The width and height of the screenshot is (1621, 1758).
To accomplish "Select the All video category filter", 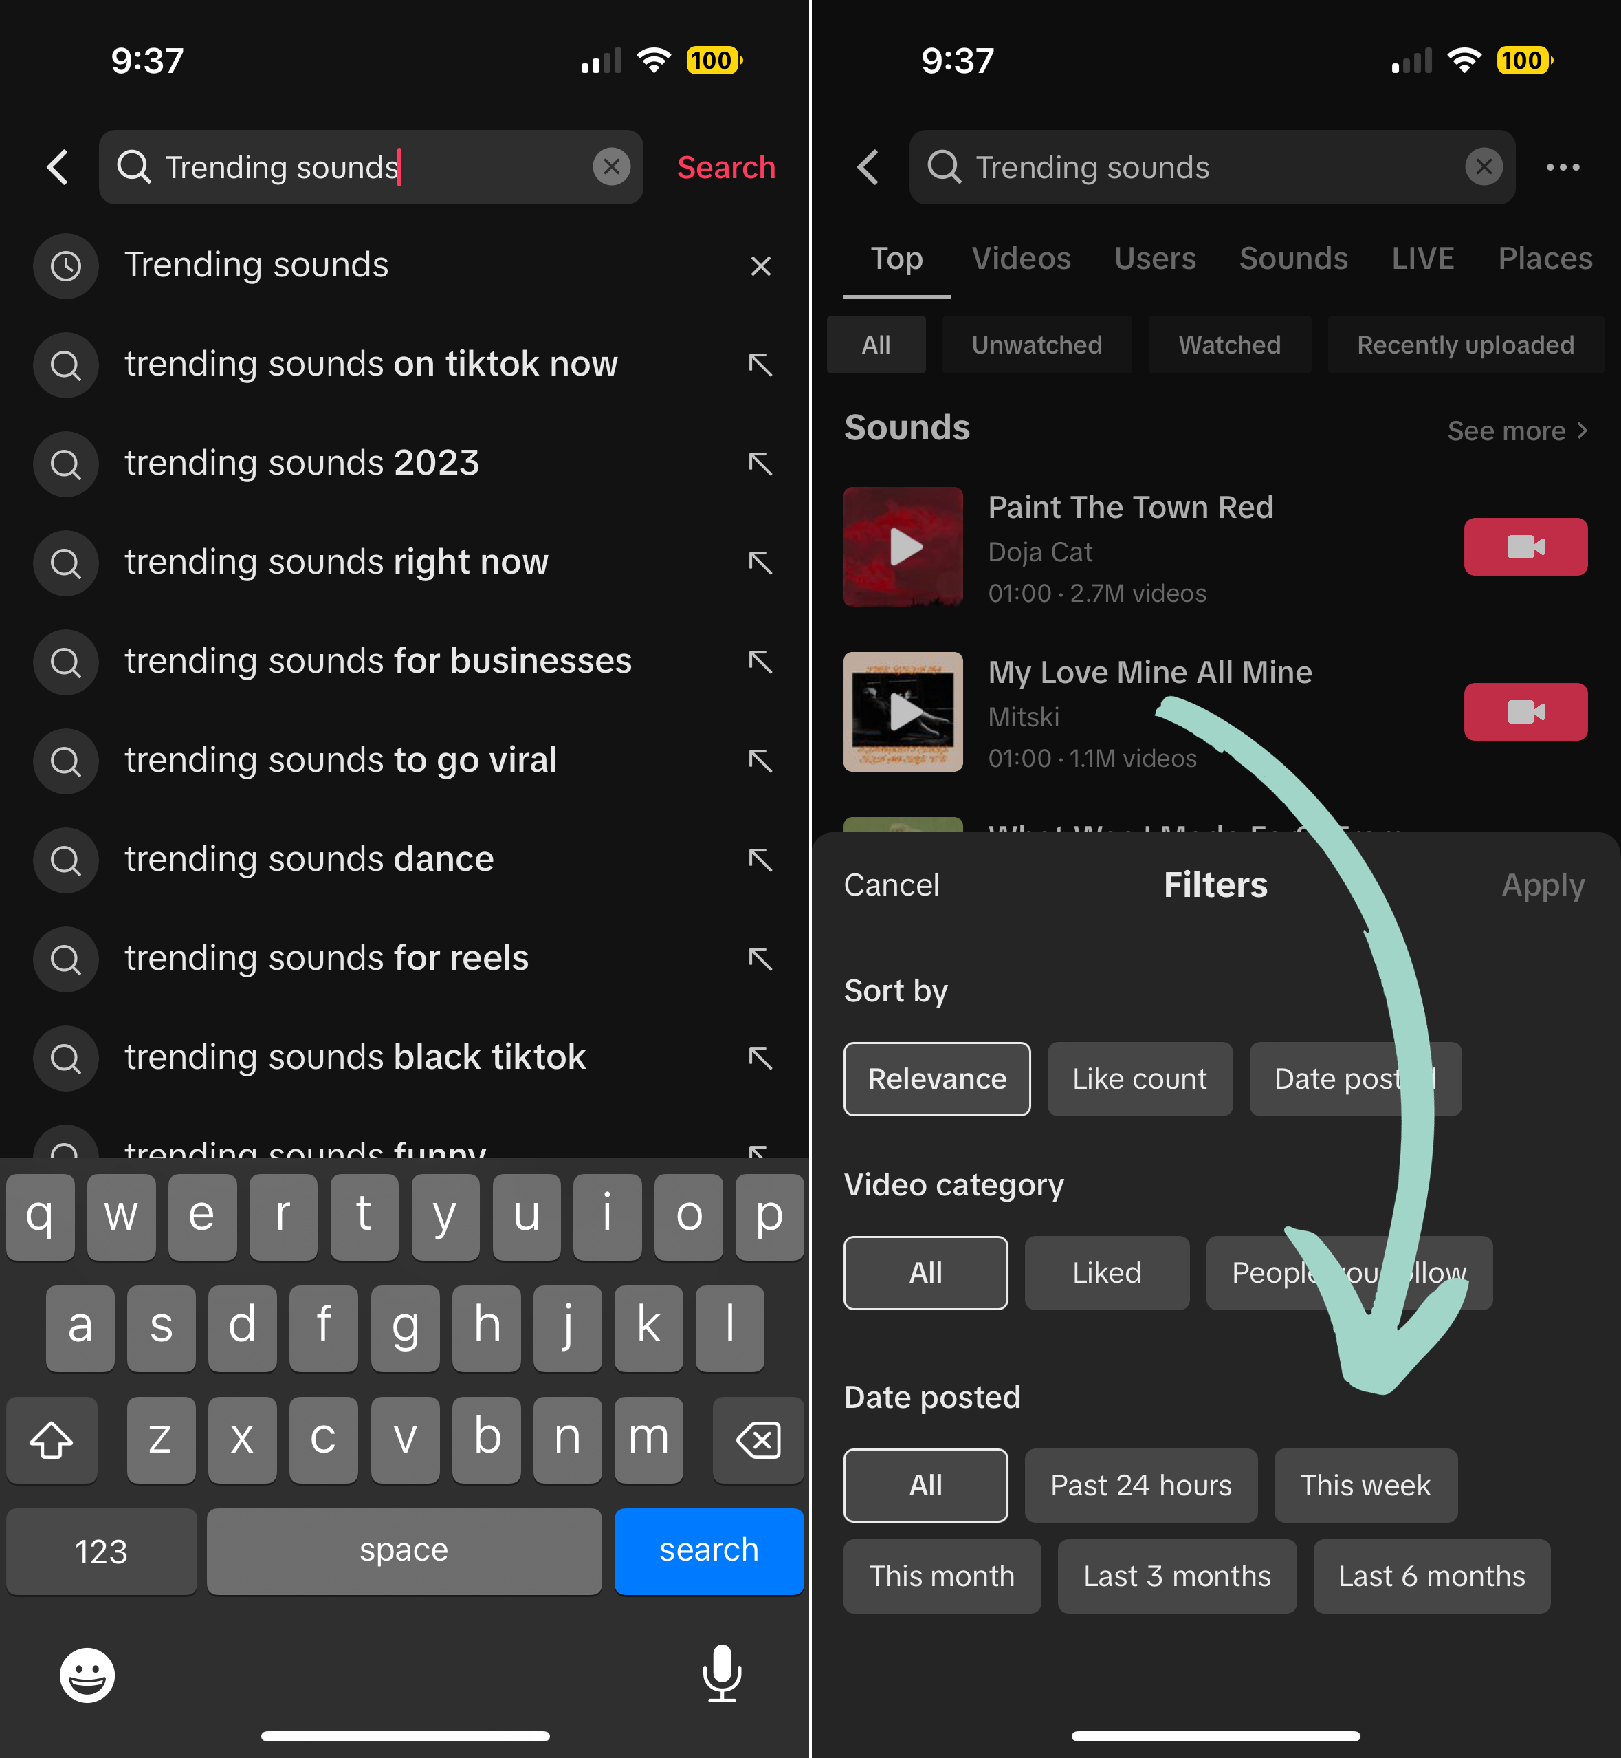I will tap(925, 1272).
